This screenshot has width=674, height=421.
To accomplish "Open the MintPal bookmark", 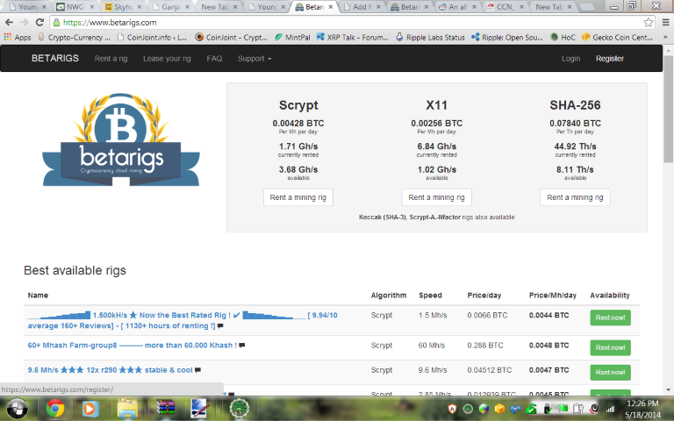I will click(x=292, y=38).
